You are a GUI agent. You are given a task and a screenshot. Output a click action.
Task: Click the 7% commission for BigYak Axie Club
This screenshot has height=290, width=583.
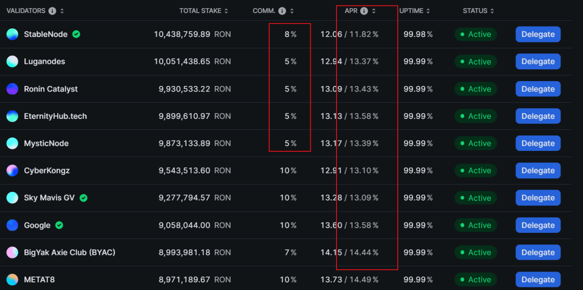point(291,252)
